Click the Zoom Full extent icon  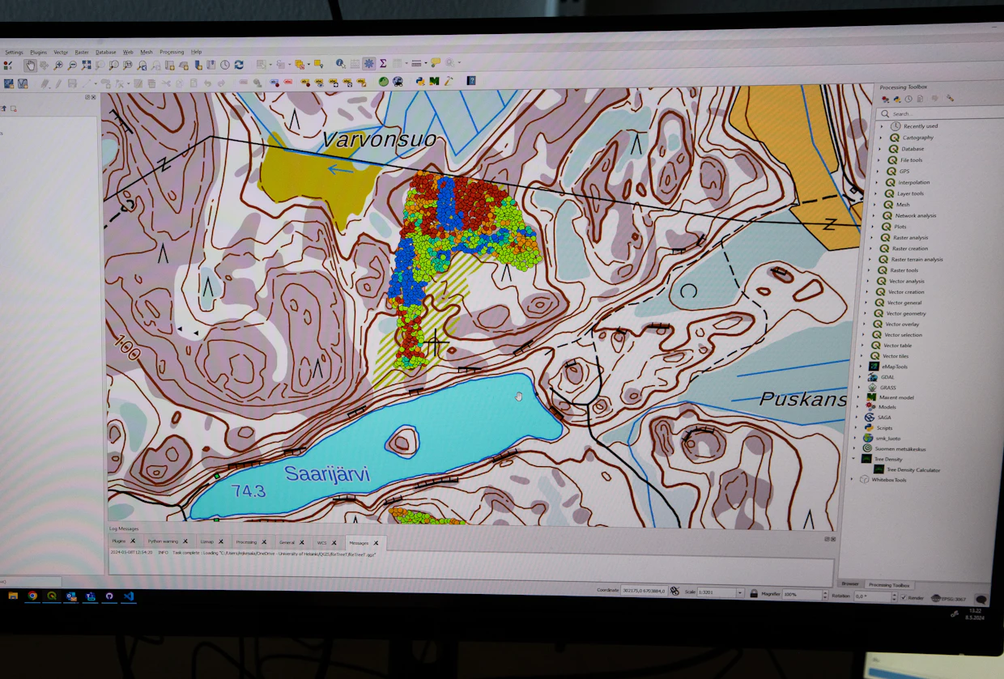pyautogui.click(x=86, y=65)
